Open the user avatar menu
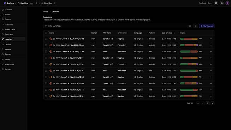This screenshot has height=130, width=231. [227, 3]
